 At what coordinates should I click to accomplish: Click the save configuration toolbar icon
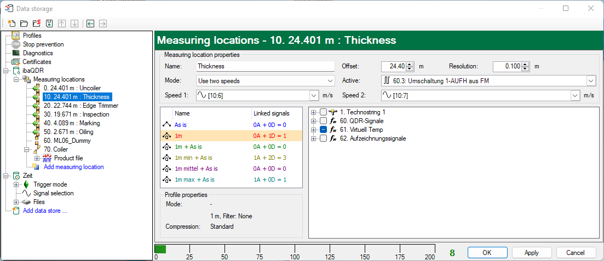pos(49,24)
